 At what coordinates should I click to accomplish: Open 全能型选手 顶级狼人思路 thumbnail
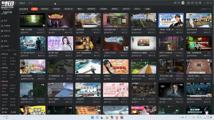pyautogui.click(x=88, y=90)
